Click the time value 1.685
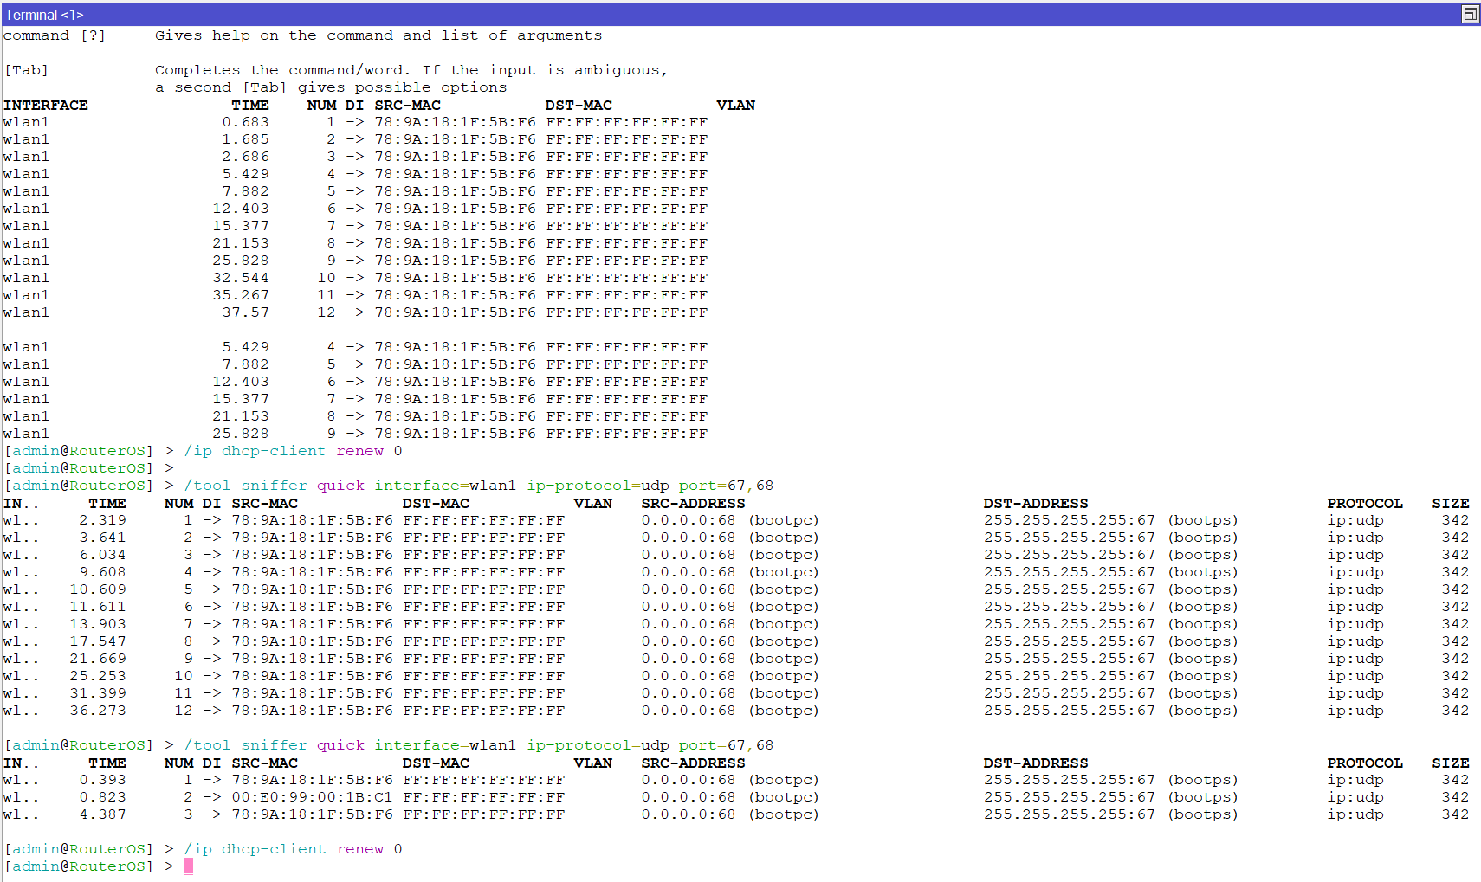Viewport: 1481px width, 882px height. click(245, 139)
